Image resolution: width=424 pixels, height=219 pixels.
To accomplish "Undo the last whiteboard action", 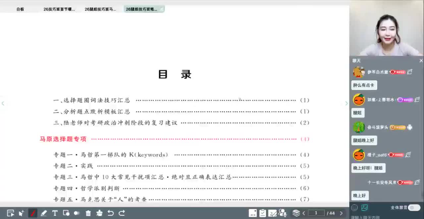I will click(111, 213).
